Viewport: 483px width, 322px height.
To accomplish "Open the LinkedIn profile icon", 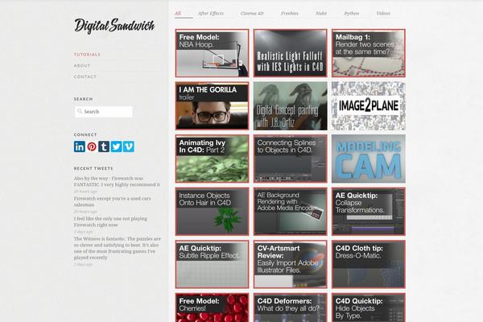I will (x=80, y=147).
